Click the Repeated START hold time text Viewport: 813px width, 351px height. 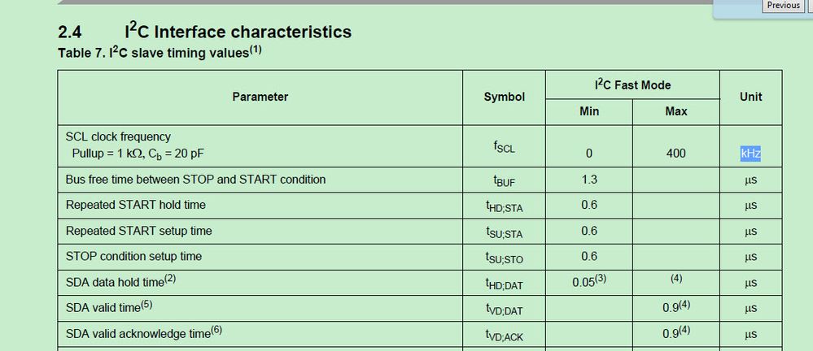point(135,205)
